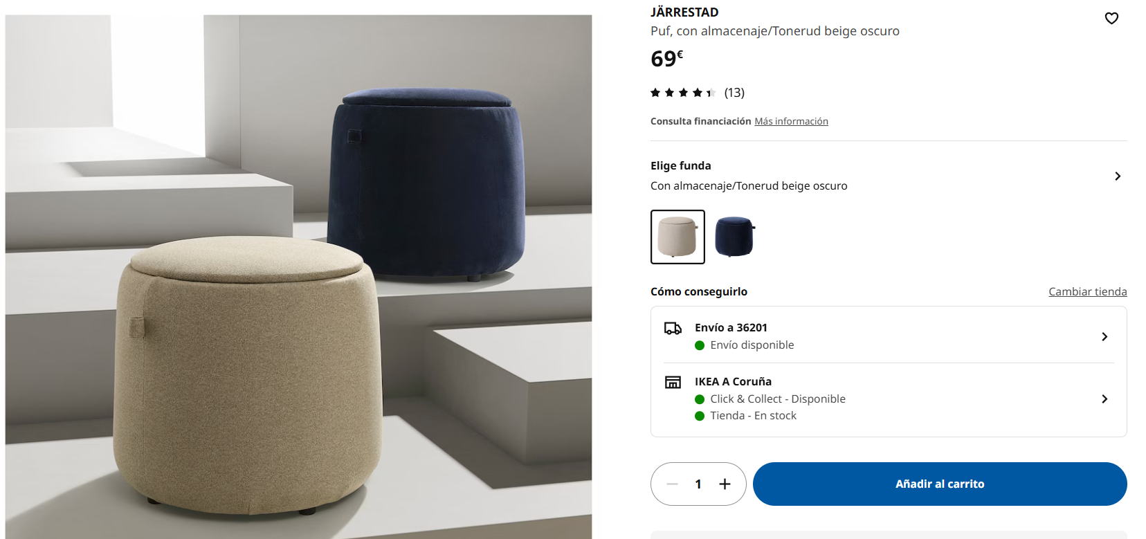Open Más información financing link
The width and height of the screenshot is (1146, 539).
click(x=791, y=121)
